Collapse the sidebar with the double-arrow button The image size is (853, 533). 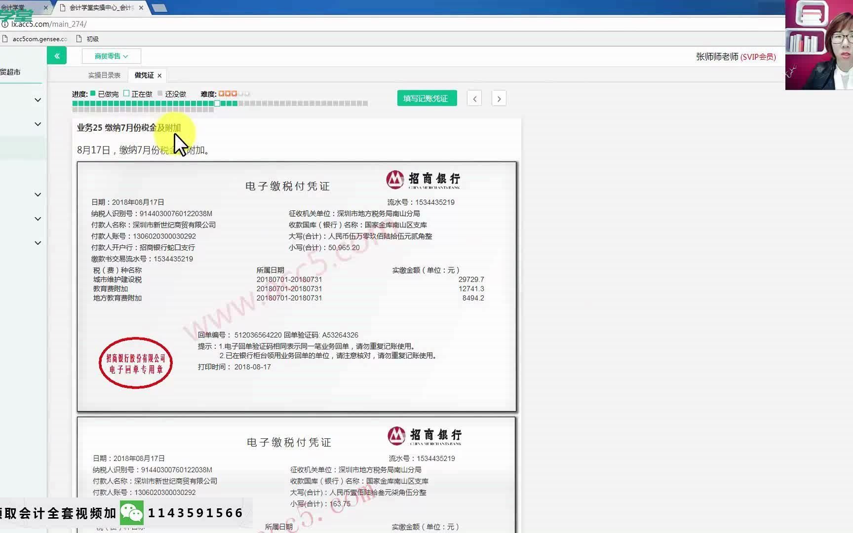tap(57, 56)
